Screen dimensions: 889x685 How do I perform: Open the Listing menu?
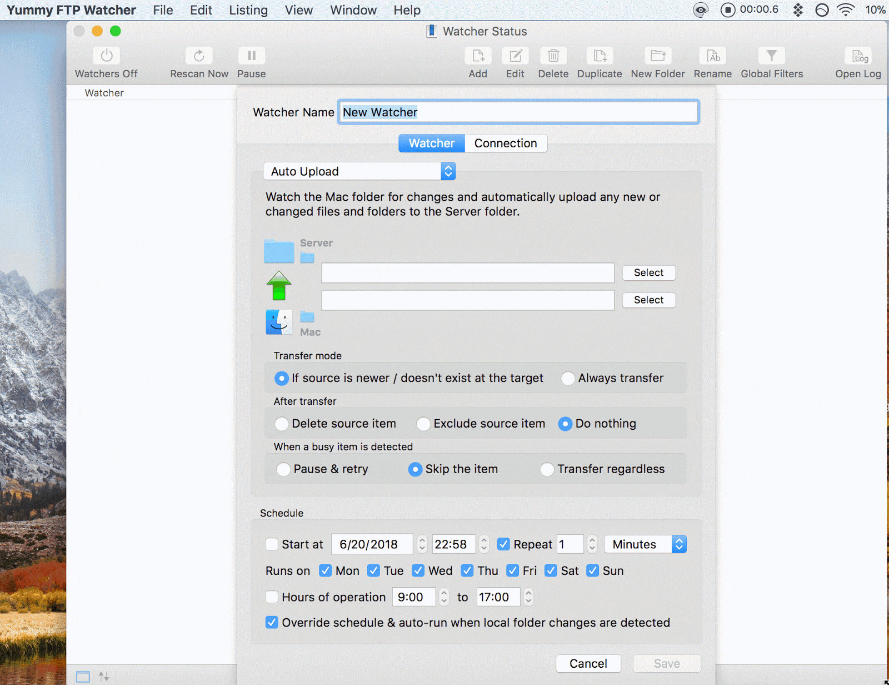click(x=248, y=10)
